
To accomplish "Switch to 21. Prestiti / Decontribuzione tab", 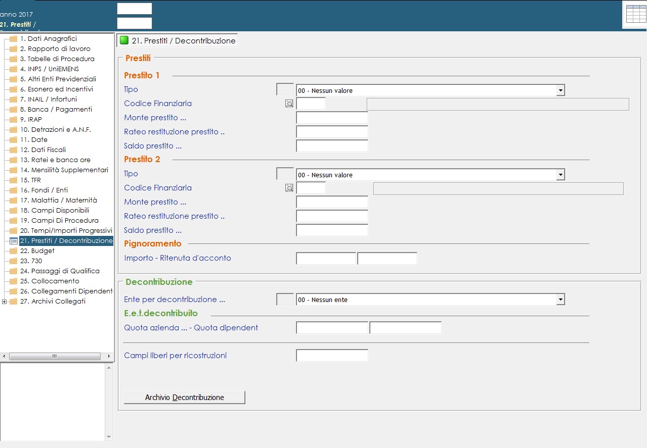I will pos(183,40).
